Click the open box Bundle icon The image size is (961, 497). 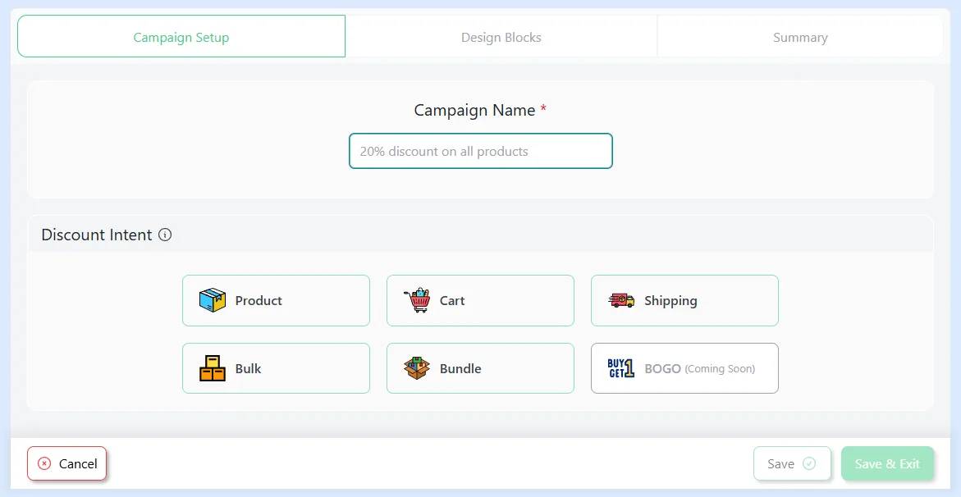coord(417,368)
